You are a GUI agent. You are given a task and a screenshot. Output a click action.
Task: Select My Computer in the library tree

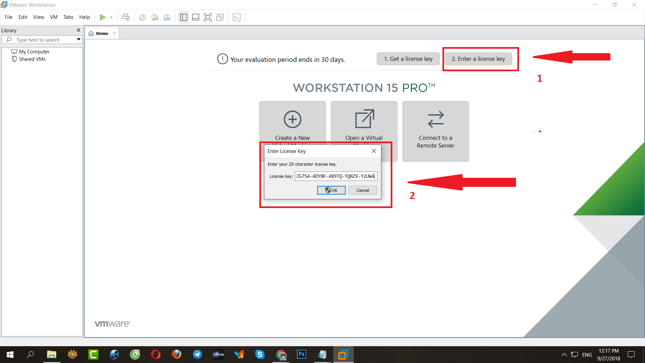point(34,51)
